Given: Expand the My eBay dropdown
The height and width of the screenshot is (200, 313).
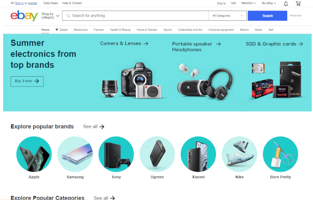Looking at the screenshot, I should click(x=269, y=3).
